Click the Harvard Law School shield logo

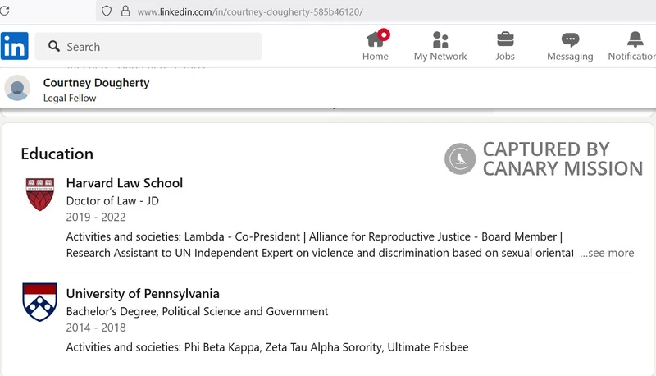[39, 194]
